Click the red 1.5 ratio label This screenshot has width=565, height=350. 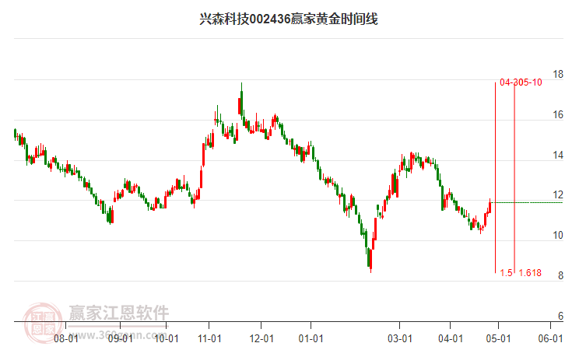[507, 273]
